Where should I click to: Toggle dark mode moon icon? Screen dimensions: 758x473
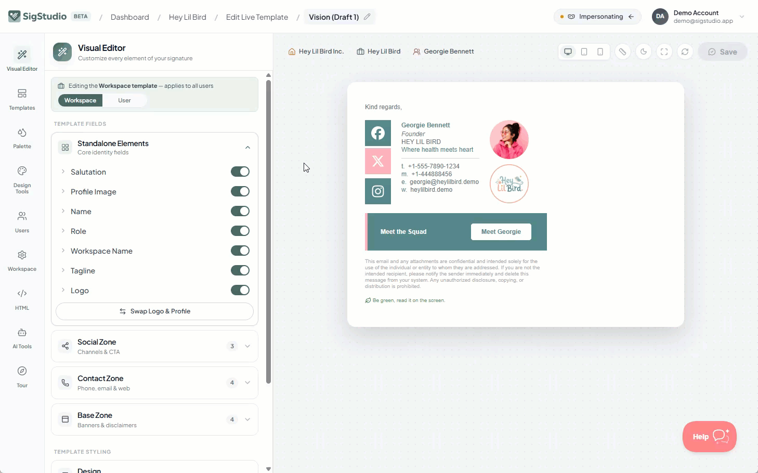tap(644, 51)
